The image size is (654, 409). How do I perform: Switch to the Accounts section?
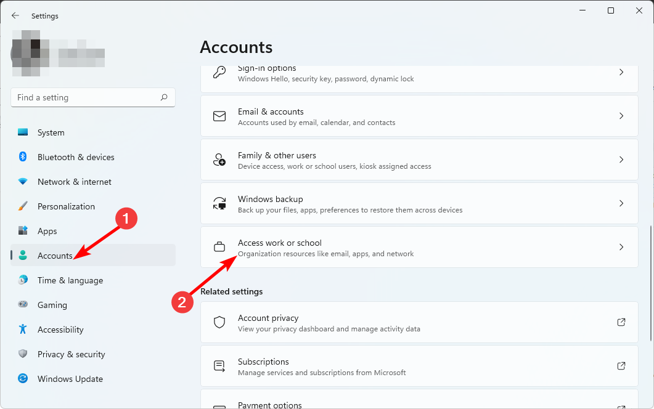coord(56,255)
